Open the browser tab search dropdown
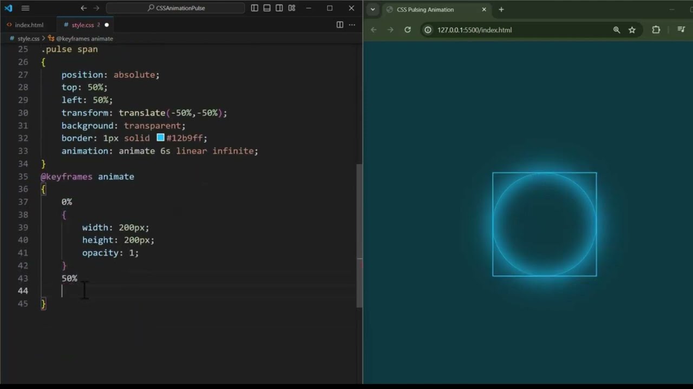This screenshot has height=389, width=693. pyautogui.click(x=372, y=9)
